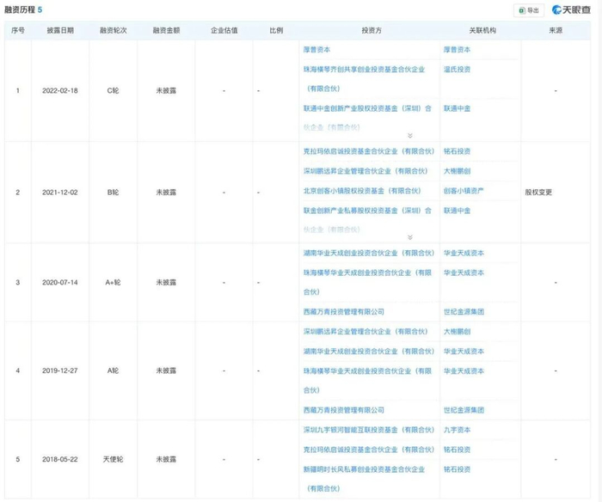Viewport: 602px width, 502px height.
Task: Open 深圳鹏远昇企业管理合伙企业 in the B轮 row
Action: click(365, 171)
